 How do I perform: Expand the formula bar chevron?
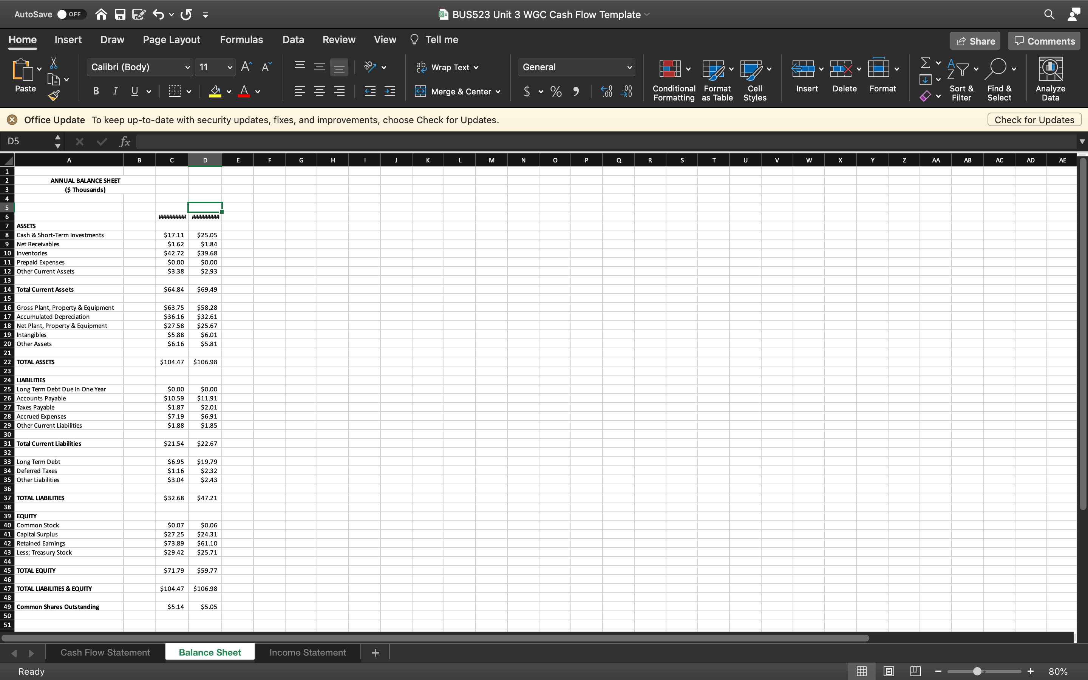tap(1082, 142)
